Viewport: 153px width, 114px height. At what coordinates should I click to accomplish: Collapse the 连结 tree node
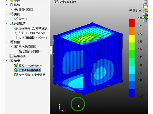7,5
